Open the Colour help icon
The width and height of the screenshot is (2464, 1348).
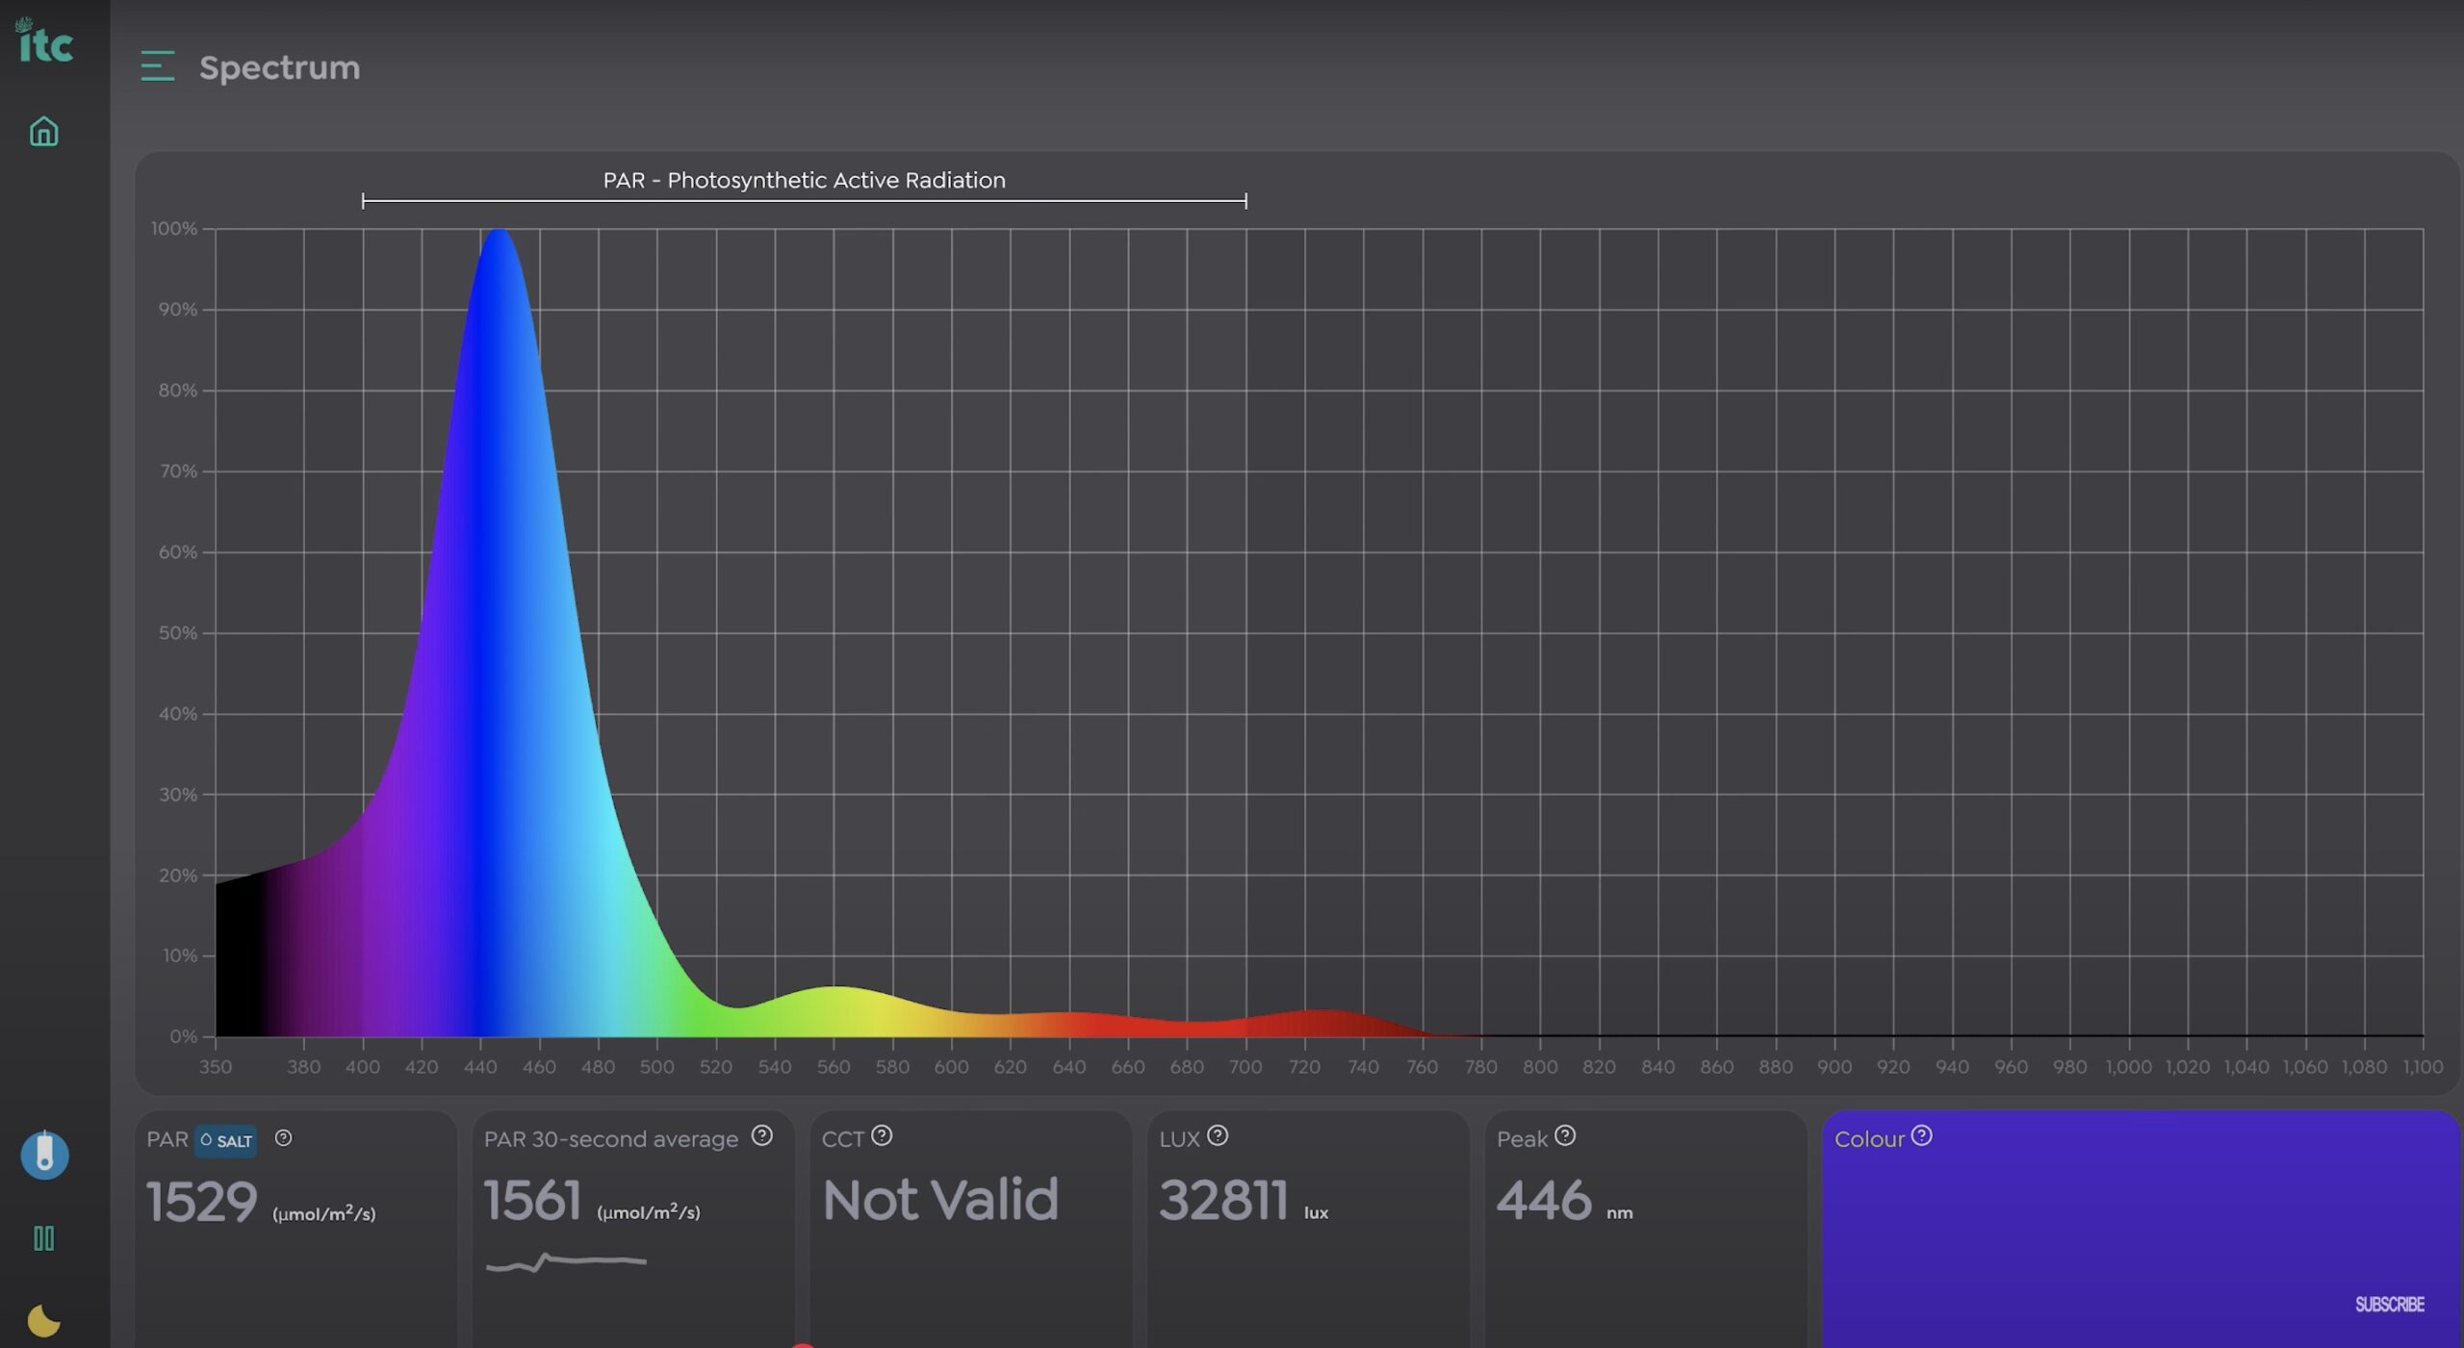(1922, 1136)
